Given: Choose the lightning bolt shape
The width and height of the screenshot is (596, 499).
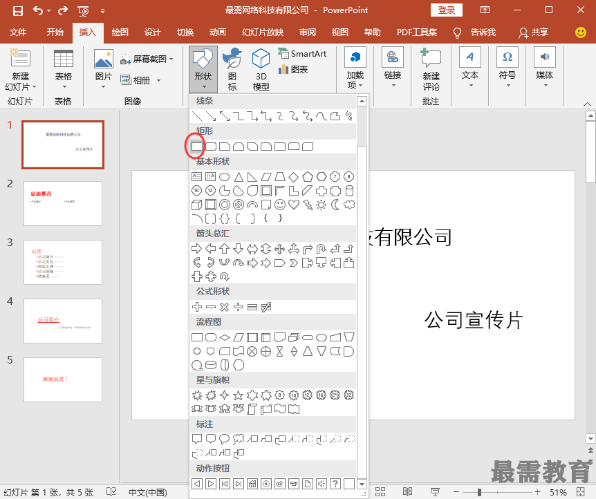Looking at the screenshot, I should tap(308, 205).
